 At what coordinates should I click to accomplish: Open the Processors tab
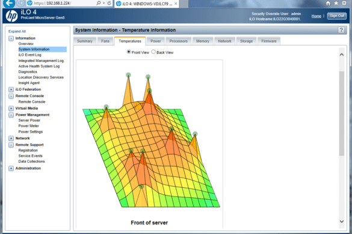pyautogui.click(x=179, y=41)
